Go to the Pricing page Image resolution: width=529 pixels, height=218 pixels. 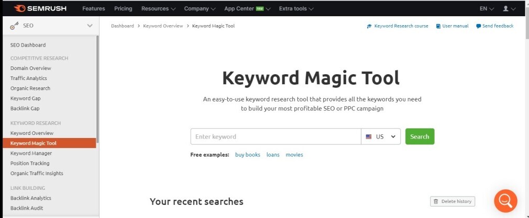(123, 9)
